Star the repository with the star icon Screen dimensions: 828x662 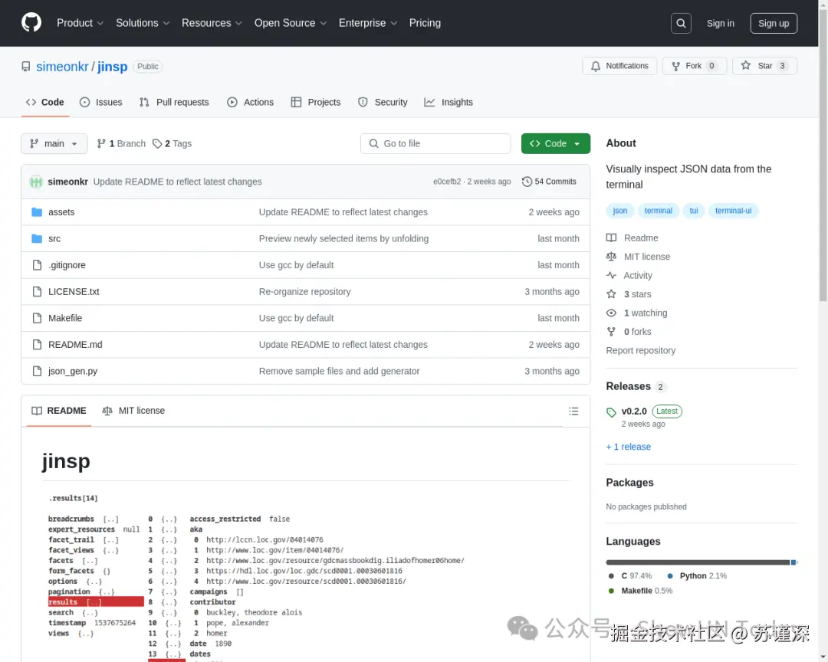tap(745, 65)
